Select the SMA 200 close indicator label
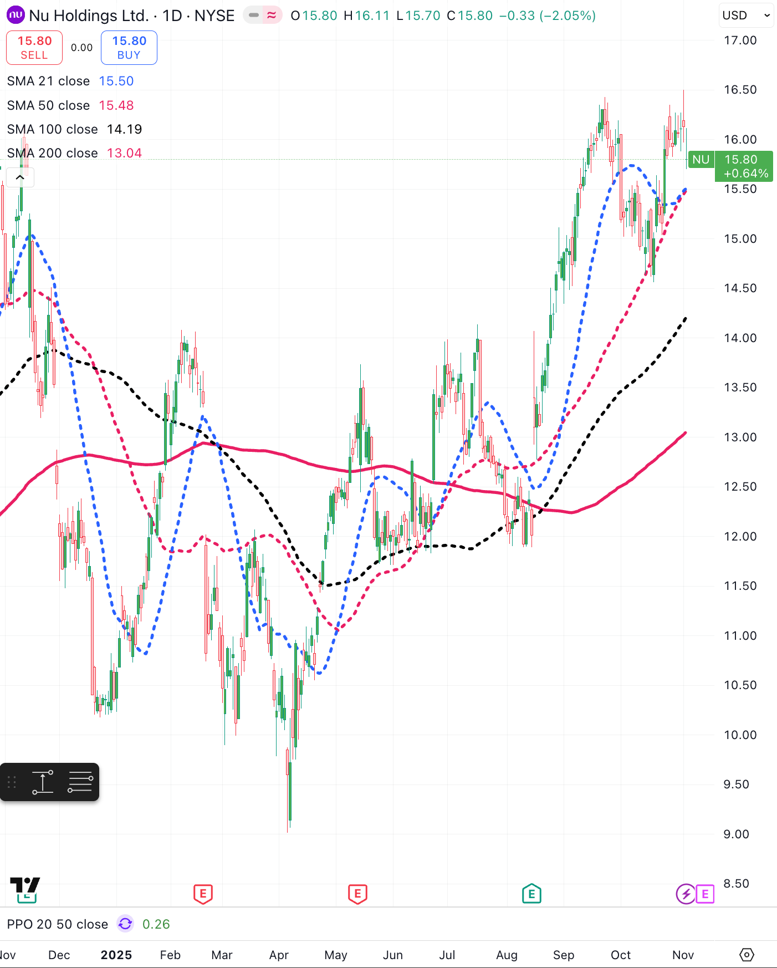The width and height of the screenshot is (777, 968). [x=52, y=153]
